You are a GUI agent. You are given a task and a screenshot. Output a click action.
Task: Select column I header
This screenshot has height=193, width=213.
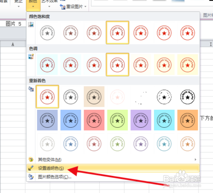tap(211, 44)
